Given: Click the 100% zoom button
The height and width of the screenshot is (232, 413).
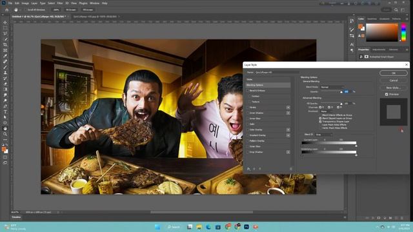Looking at the screenshot, I should pos(56,10).
